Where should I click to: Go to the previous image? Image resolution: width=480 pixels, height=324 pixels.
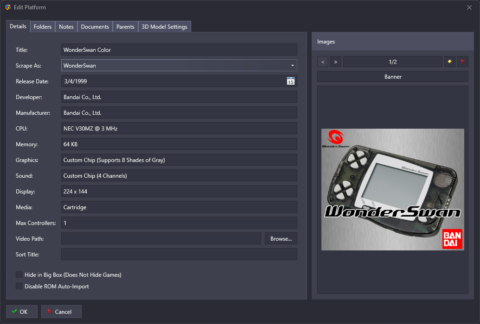pos(323,62)
